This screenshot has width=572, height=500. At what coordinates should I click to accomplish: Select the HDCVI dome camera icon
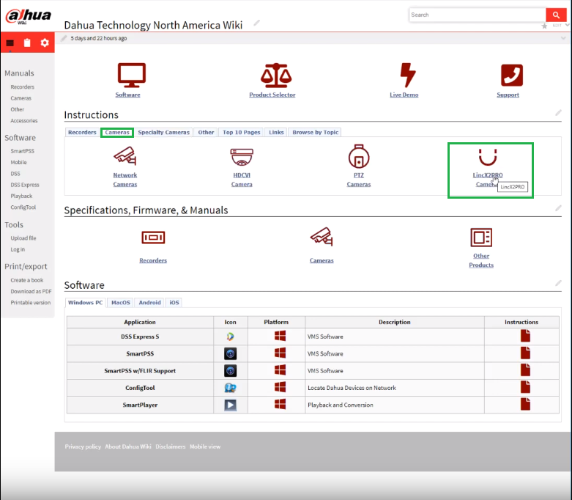click(242, 156)
